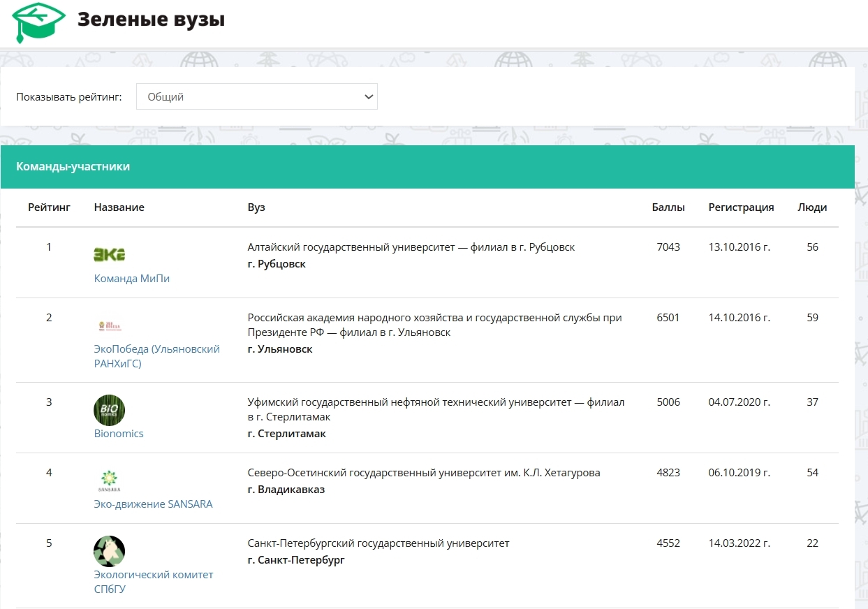Open the Команда МиПи team link
This screenshot has height=609, width=868.
click(x=132, y=279)
